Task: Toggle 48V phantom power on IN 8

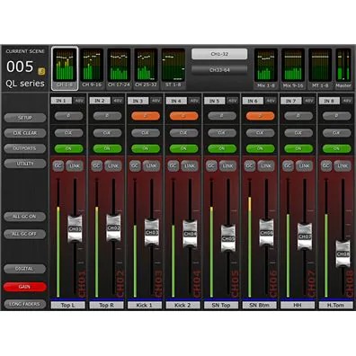Action: click(347, 101)
